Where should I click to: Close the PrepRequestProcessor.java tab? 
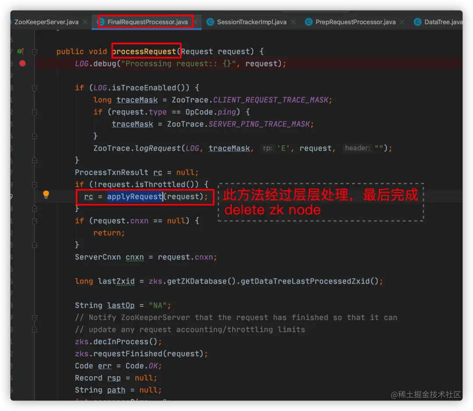(x=402, y=22)
